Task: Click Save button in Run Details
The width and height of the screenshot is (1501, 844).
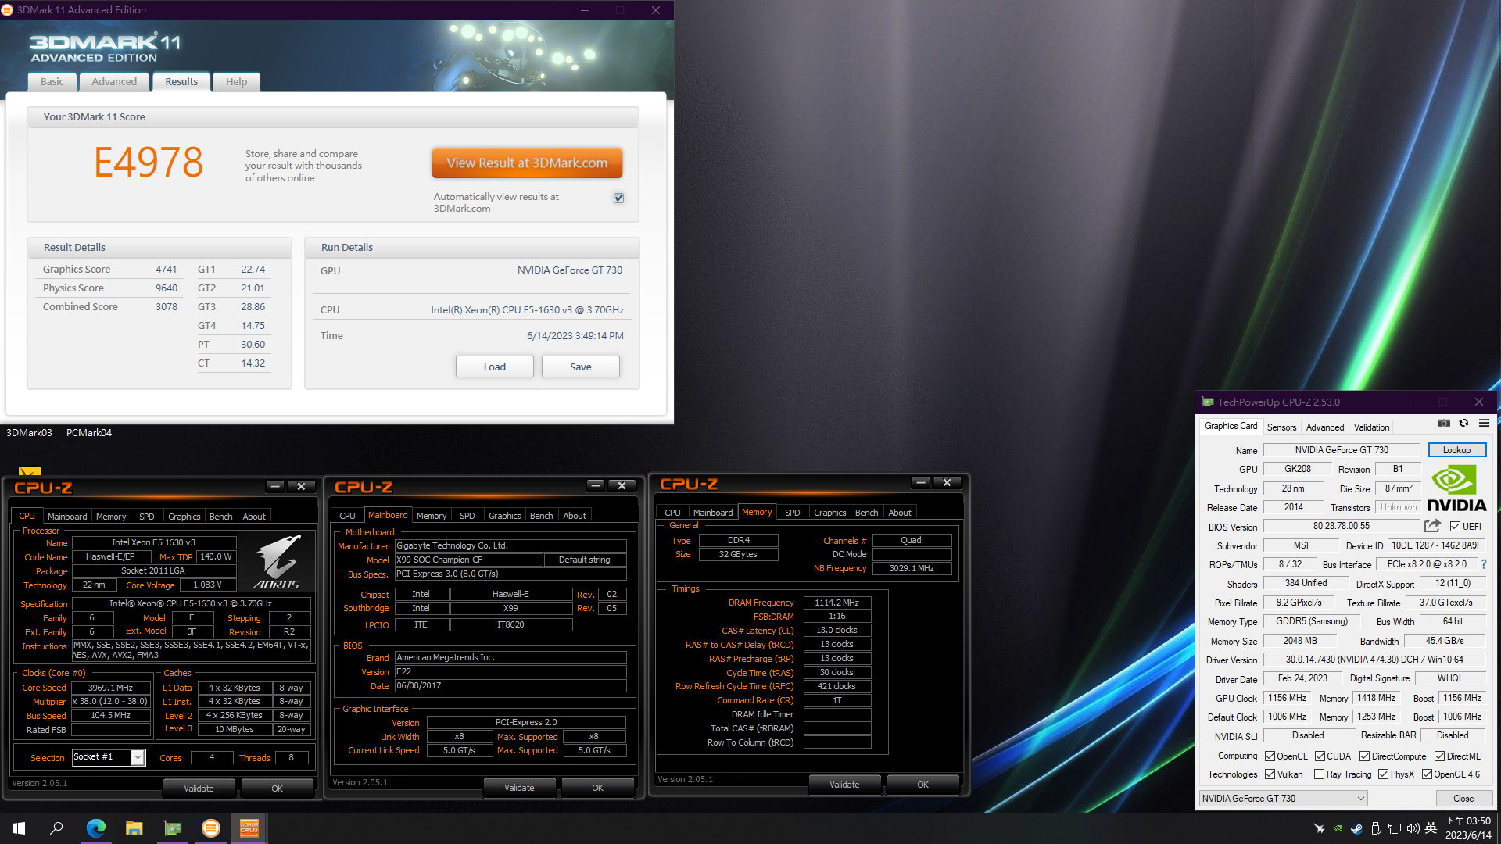Action: tap(581, 367)
